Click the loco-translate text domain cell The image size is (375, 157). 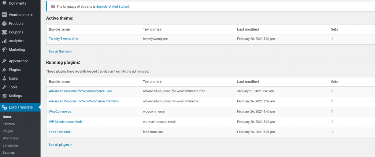(153, 132)
